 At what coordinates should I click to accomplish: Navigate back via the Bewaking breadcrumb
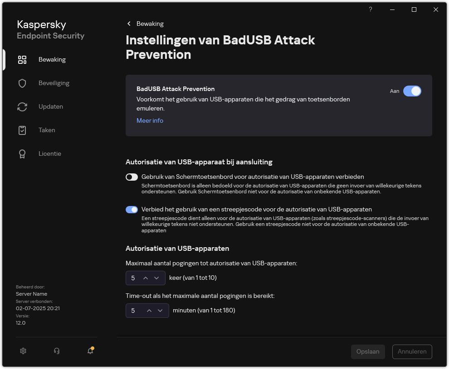[x=145, y=24]
